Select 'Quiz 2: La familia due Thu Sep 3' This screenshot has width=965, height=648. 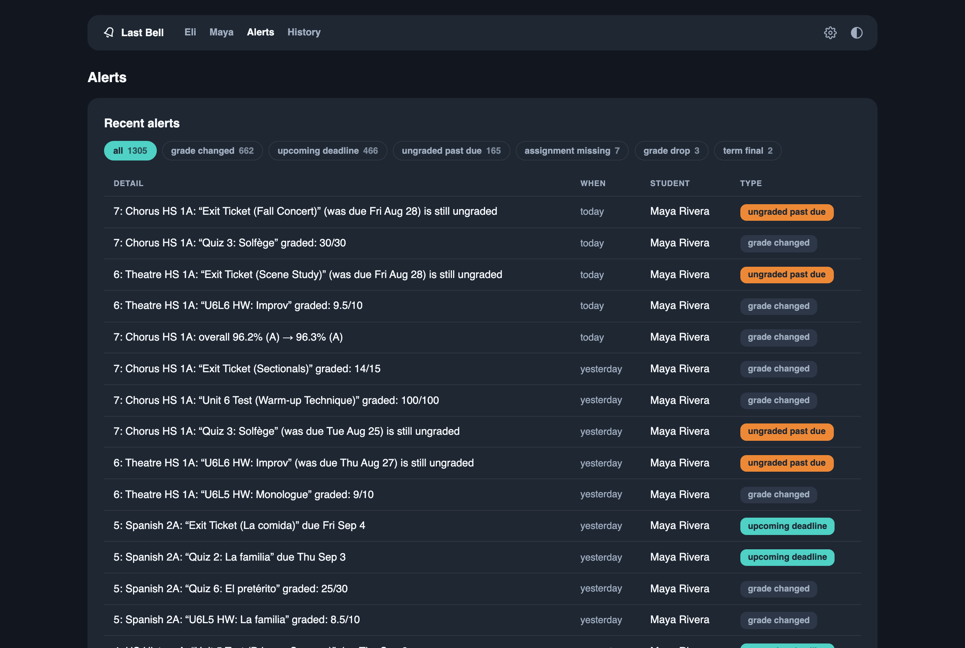230,557
